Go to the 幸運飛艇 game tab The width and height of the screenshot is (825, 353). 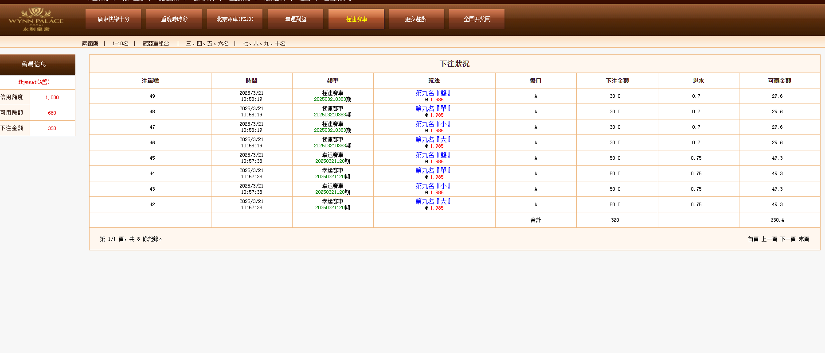[x=295, y=19]
